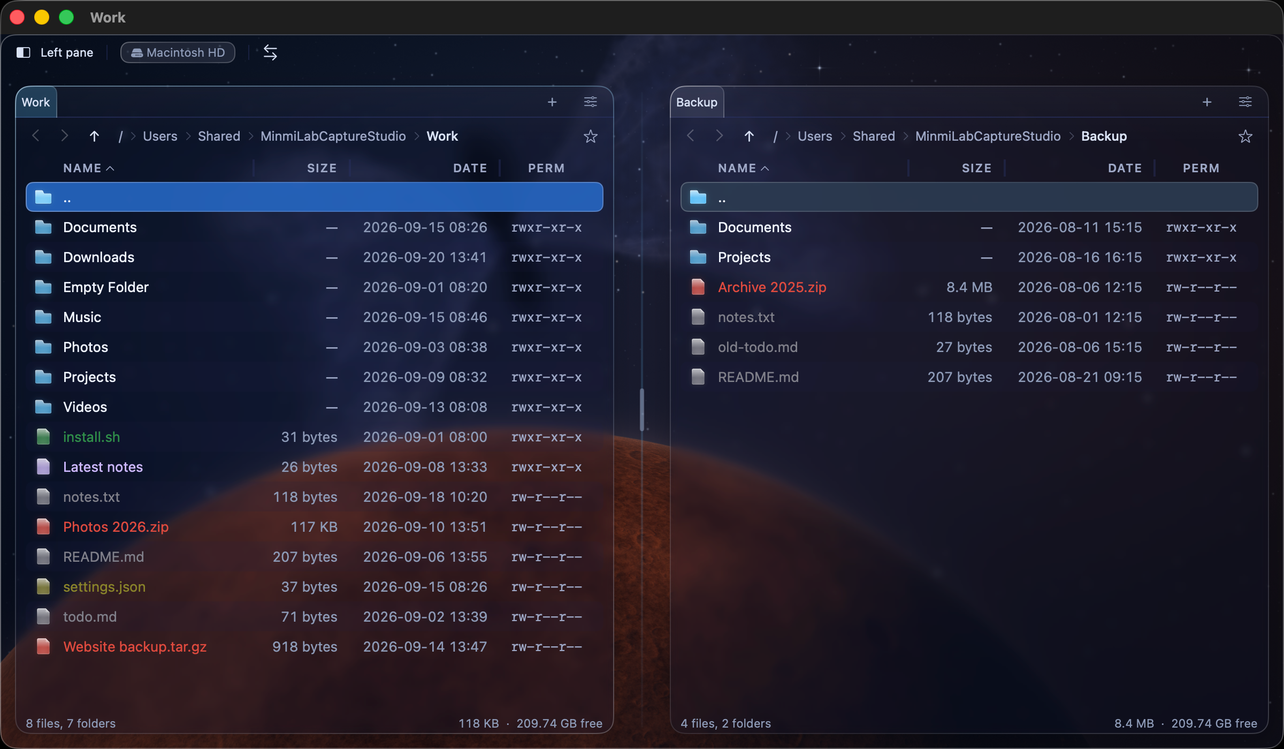The image size is (1284, 749).
Task: Click Users breadcrumb in Work pane
Action: point(160,136)
